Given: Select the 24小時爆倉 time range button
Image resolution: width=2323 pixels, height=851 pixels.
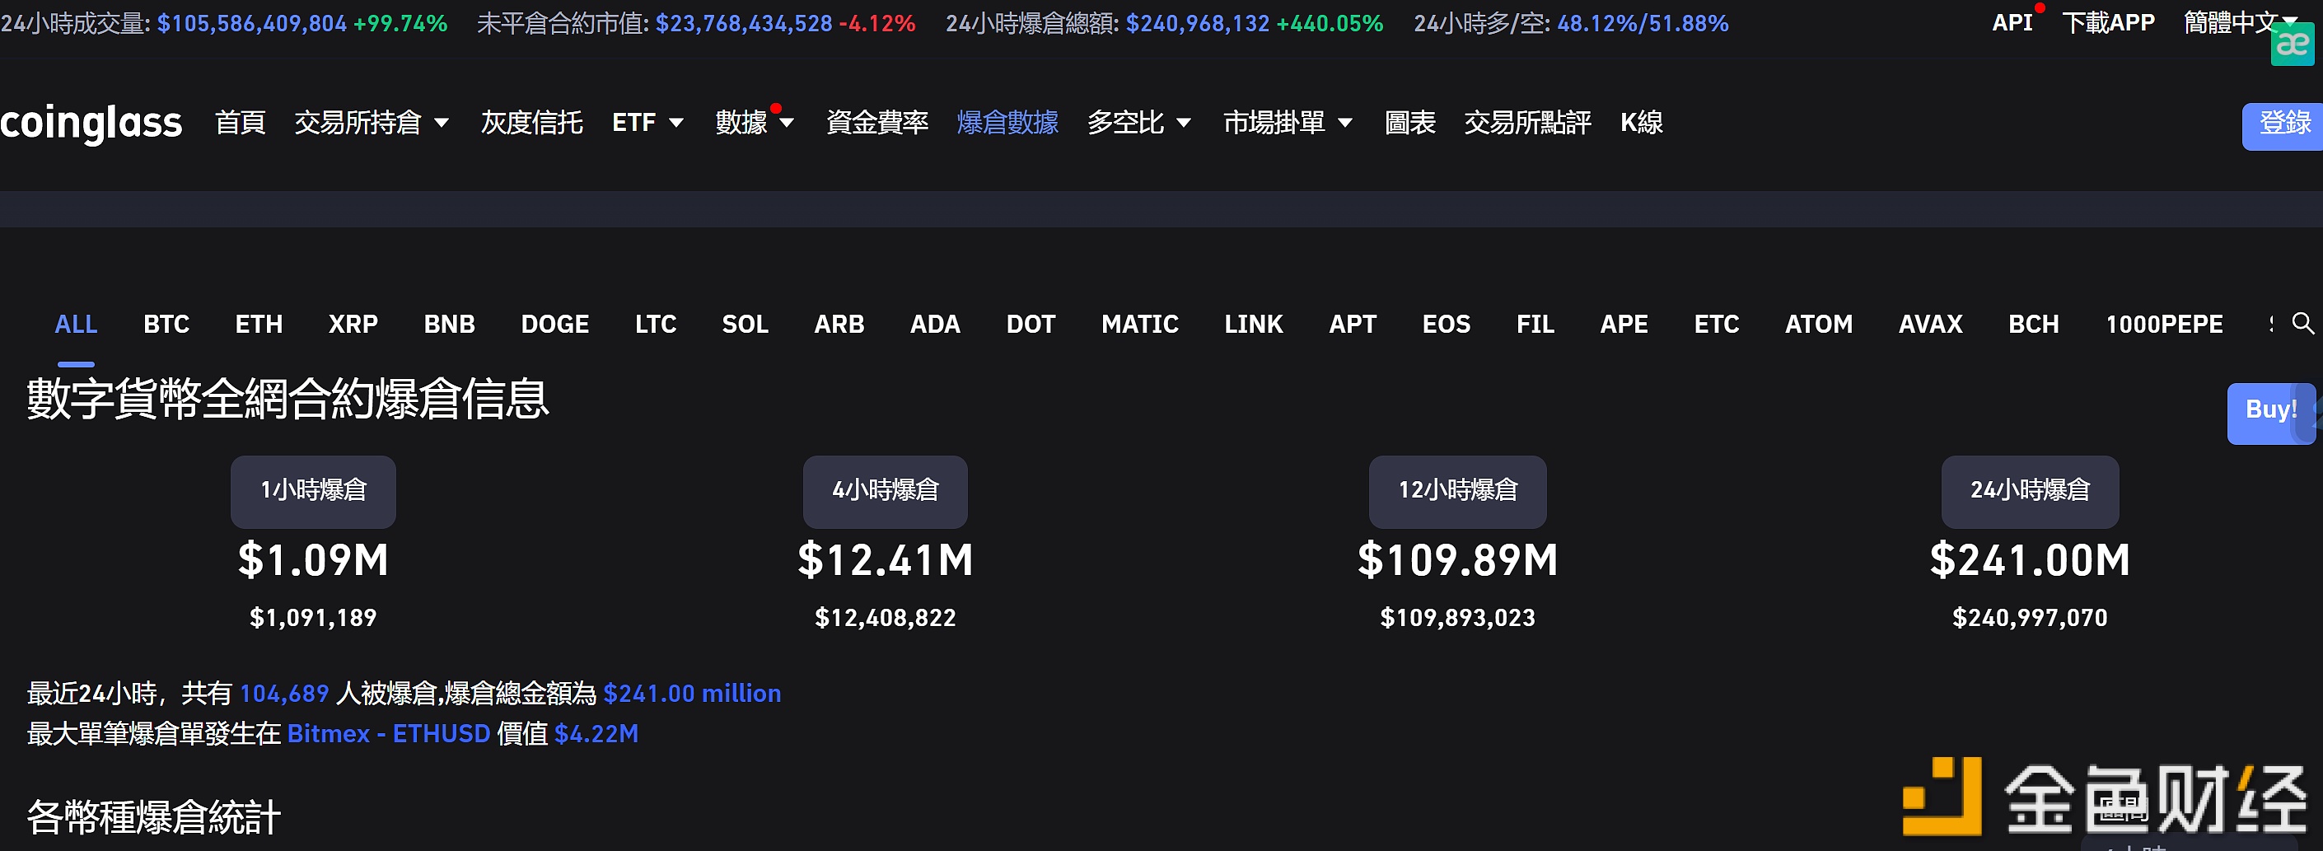Looking at the screenshot, I should click(x=2029, y=491).
